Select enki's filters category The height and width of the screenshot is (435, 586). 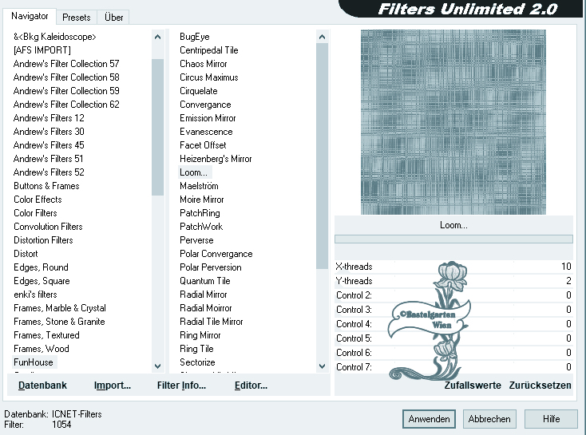tap(35, 295)
